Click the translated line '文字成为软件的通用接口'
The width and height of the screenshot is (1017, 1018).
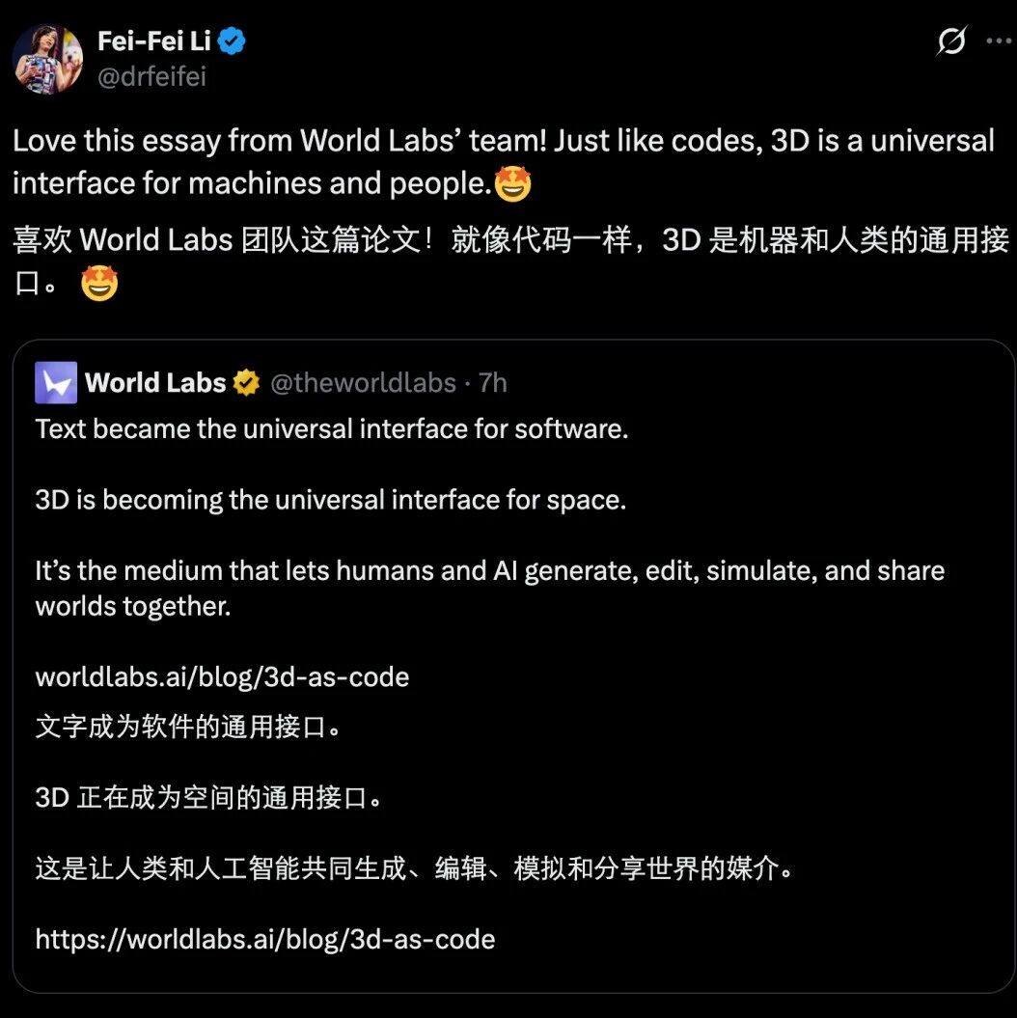(x=188, y=727)
